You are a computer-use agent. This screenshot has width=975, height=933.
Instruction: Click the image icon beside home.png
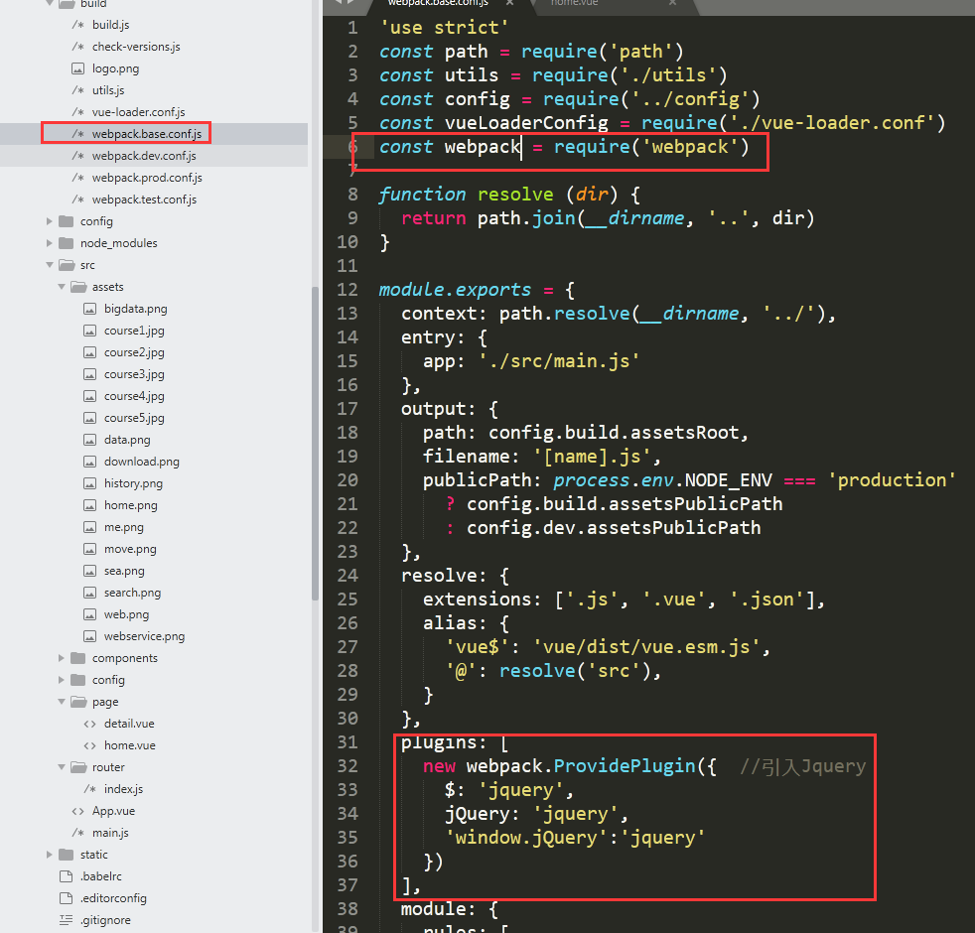[90, 505]
